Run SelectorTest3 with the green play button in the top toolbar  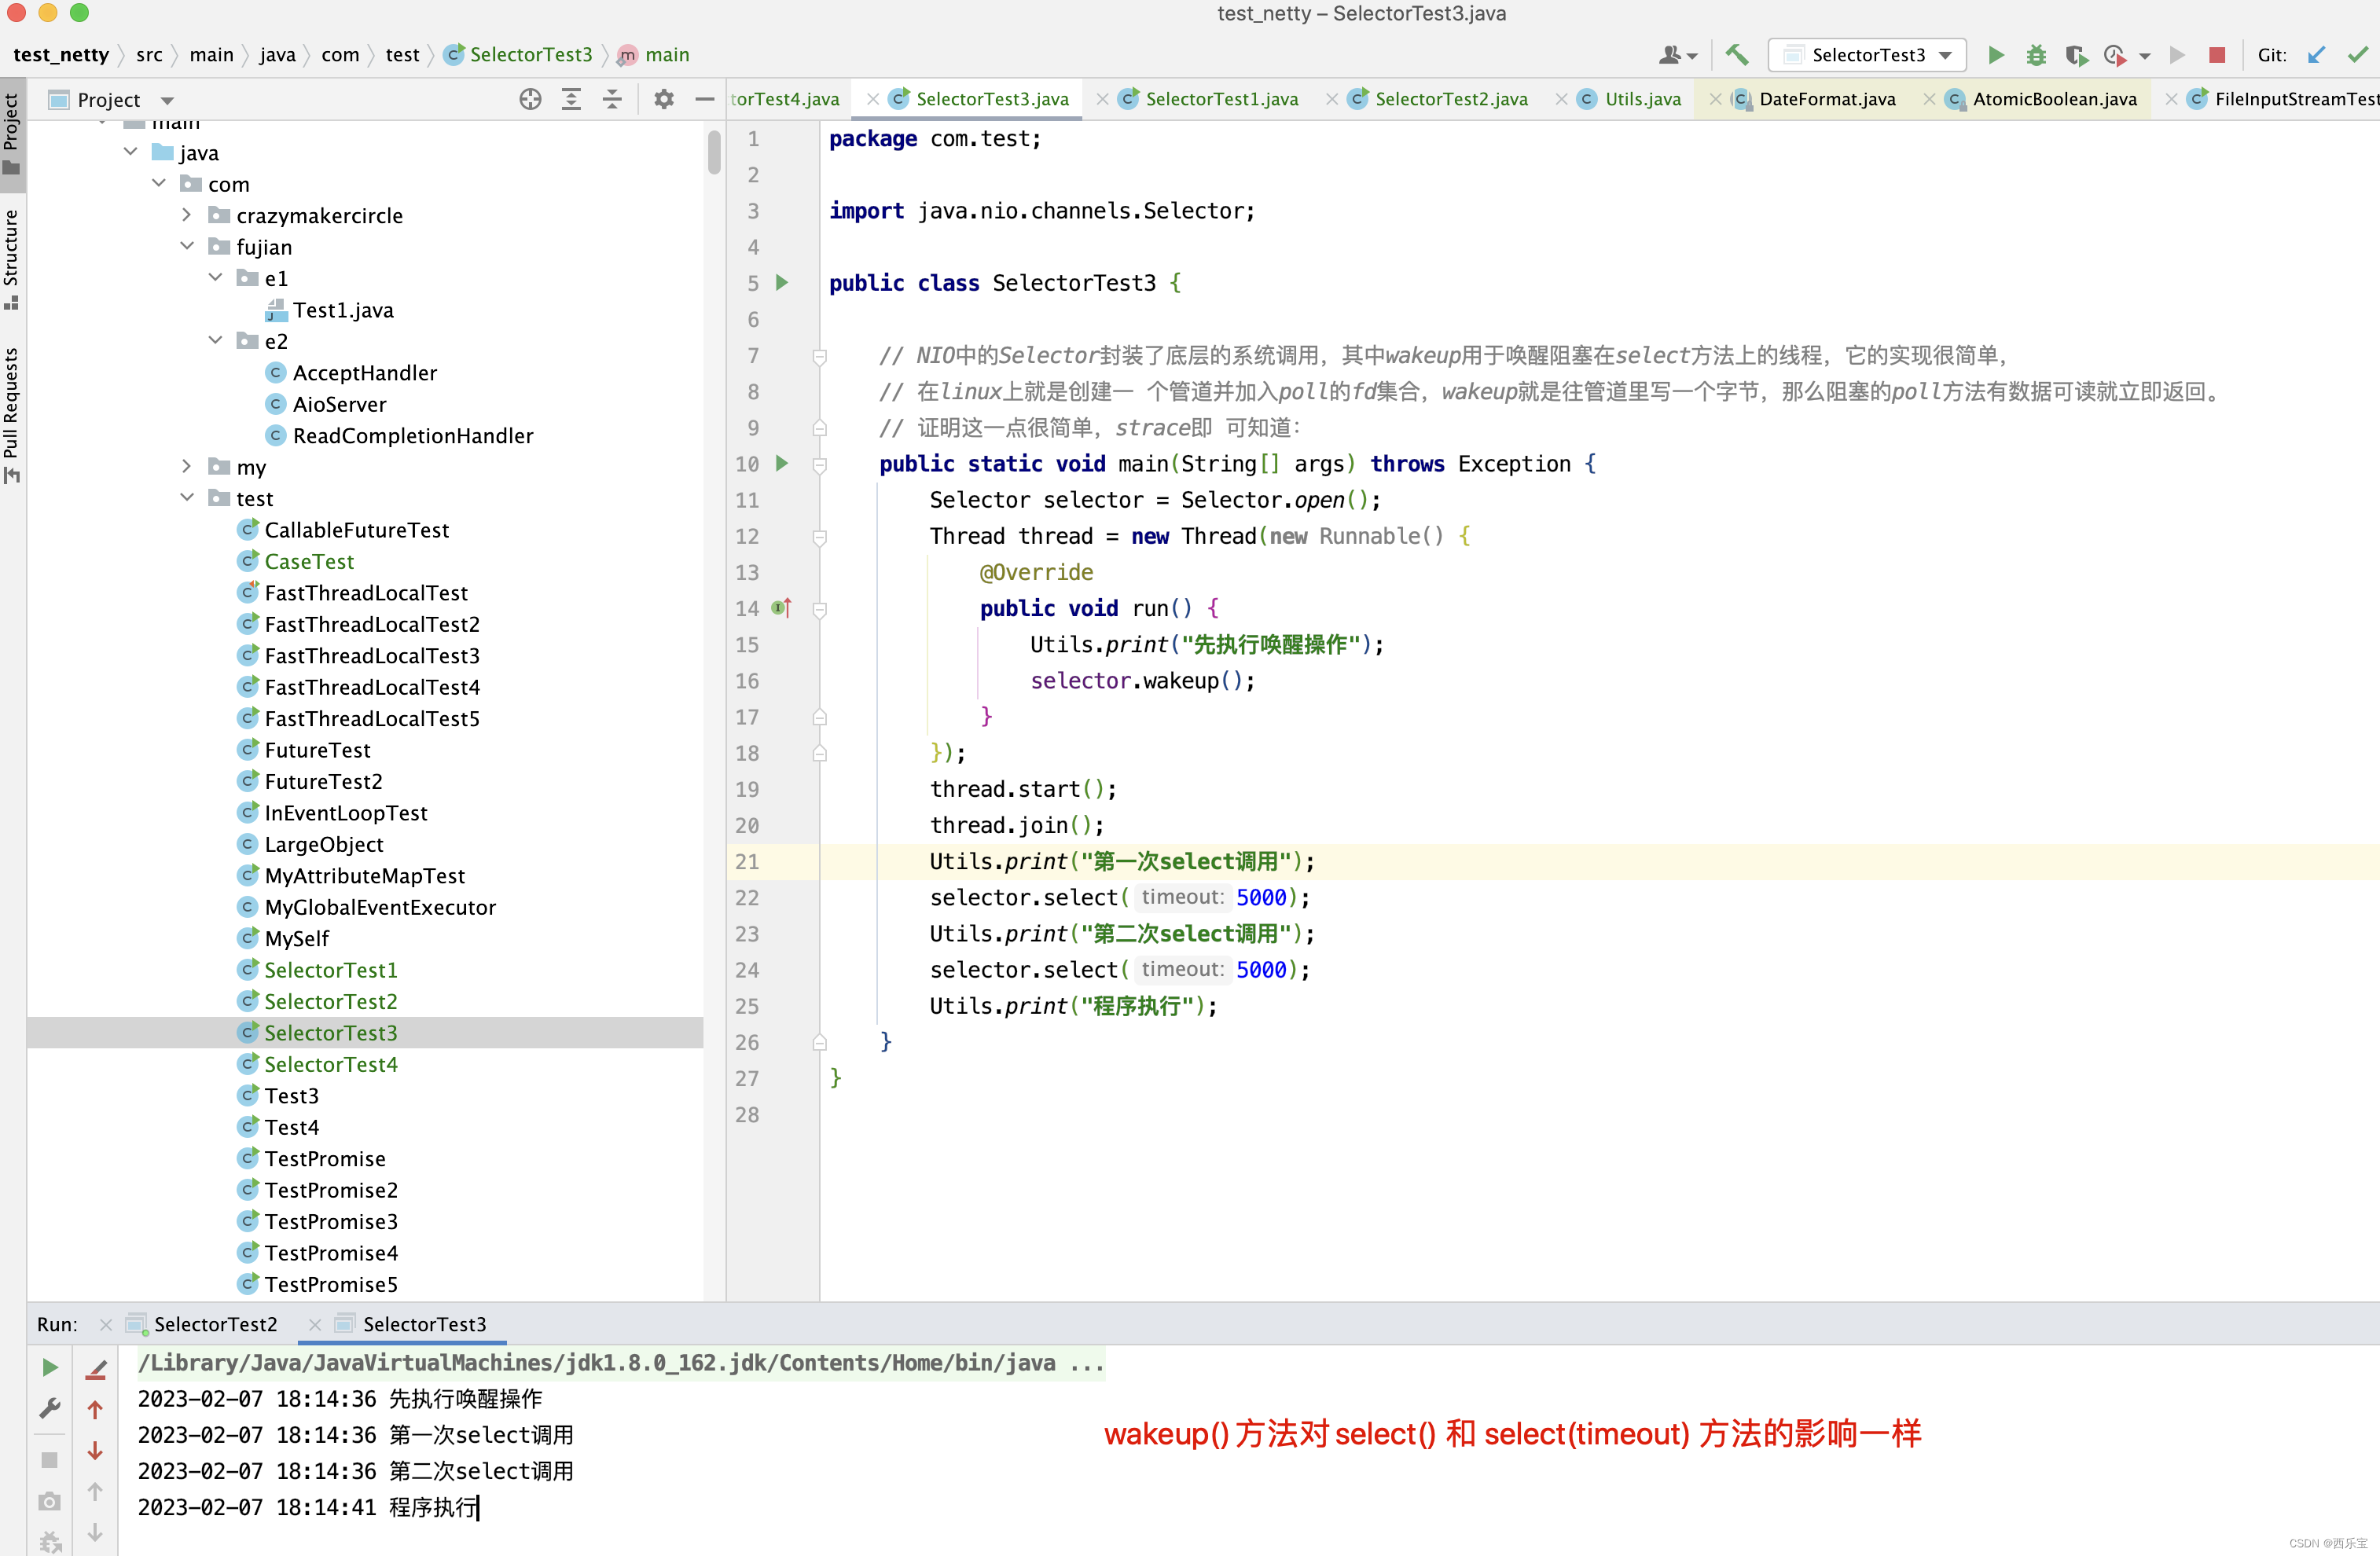pos(1995,55)
